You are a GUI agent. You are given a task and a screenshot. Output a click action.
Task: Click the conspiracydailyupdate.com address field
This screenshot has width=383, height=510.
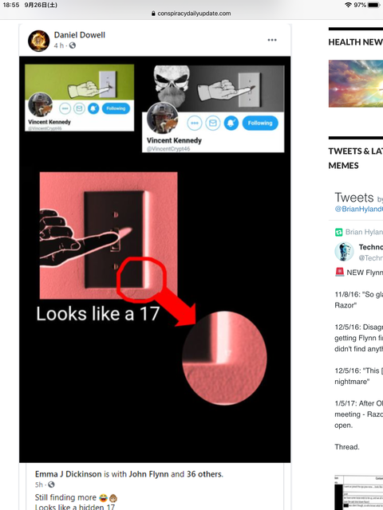tap(191, 14)
